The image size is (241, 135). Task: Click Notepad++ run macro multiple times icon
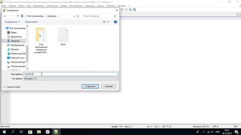point(130,9)
